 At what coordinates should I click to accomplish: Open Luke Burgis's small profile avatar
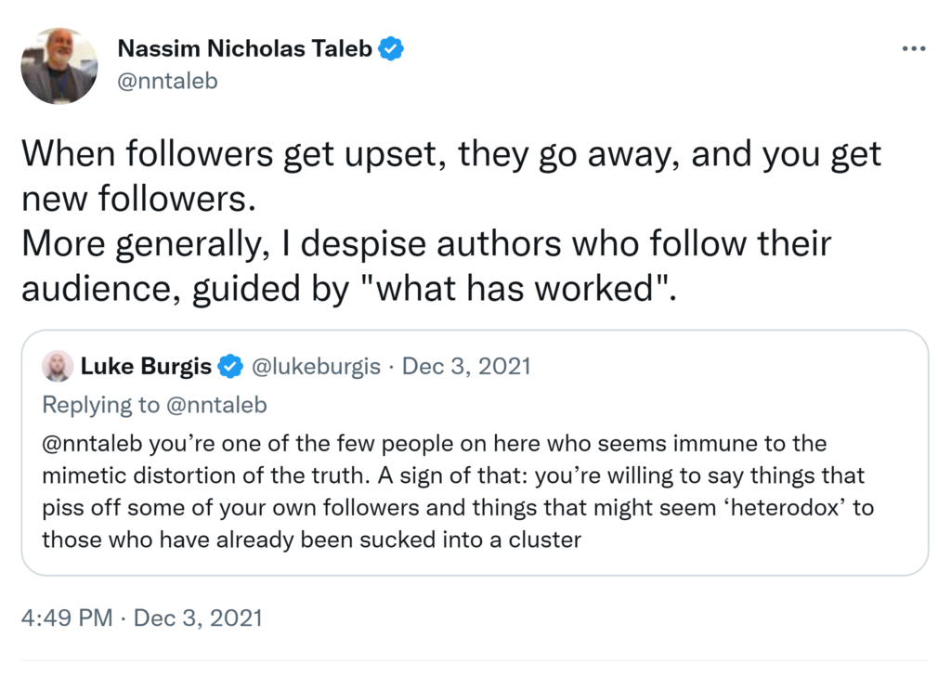pos(58,367)
